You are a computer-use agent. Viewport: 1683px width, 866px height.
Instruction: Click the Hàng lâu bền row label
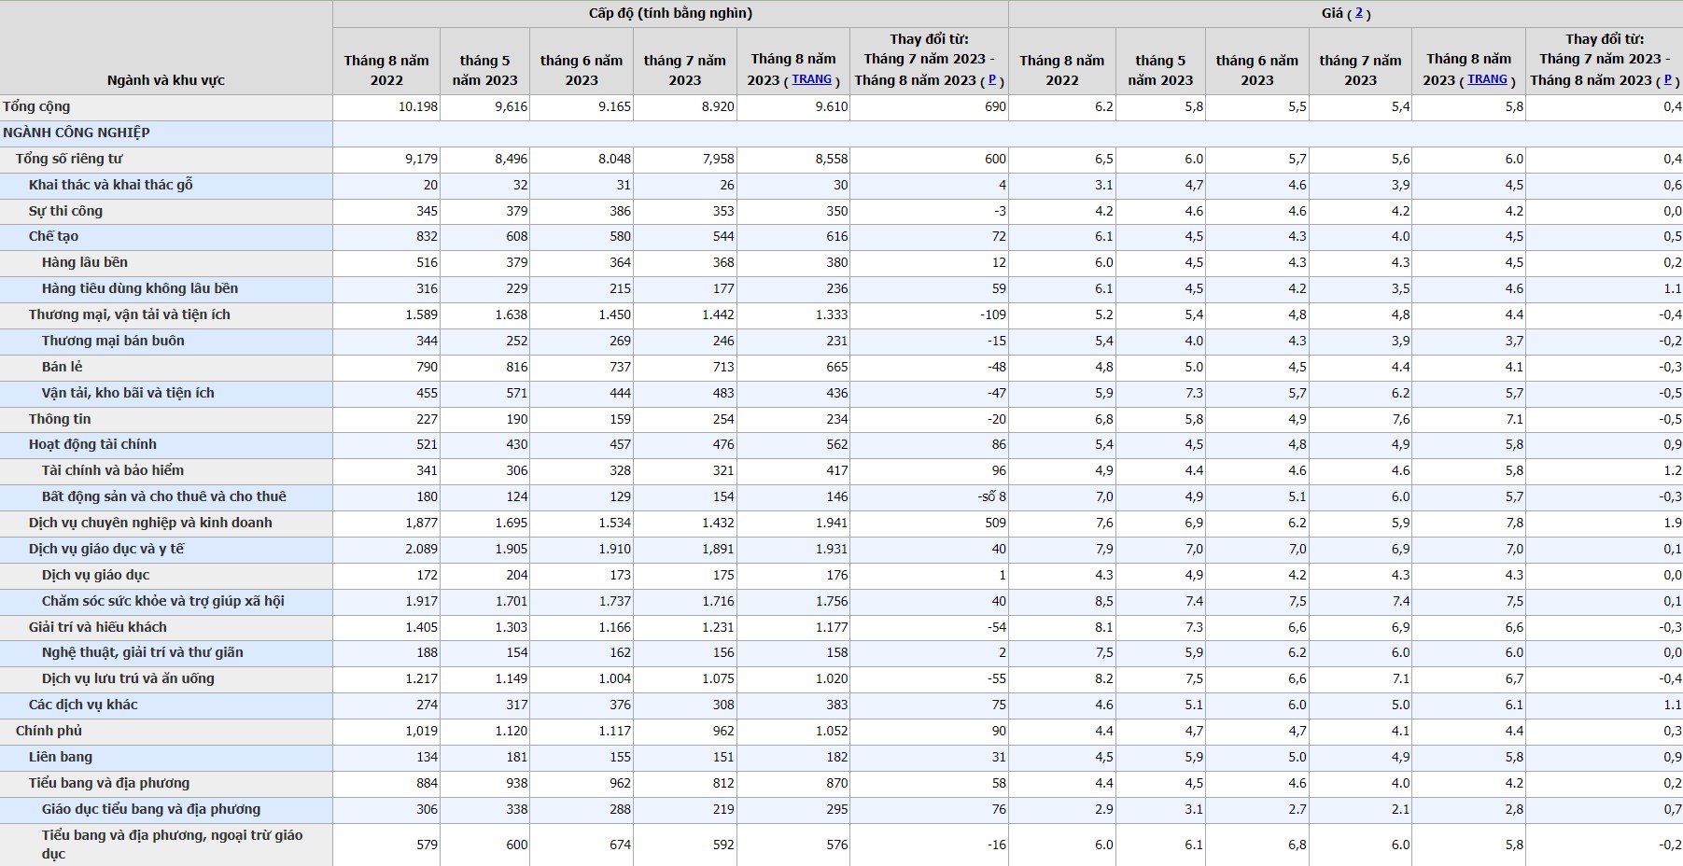click(84, 262)
